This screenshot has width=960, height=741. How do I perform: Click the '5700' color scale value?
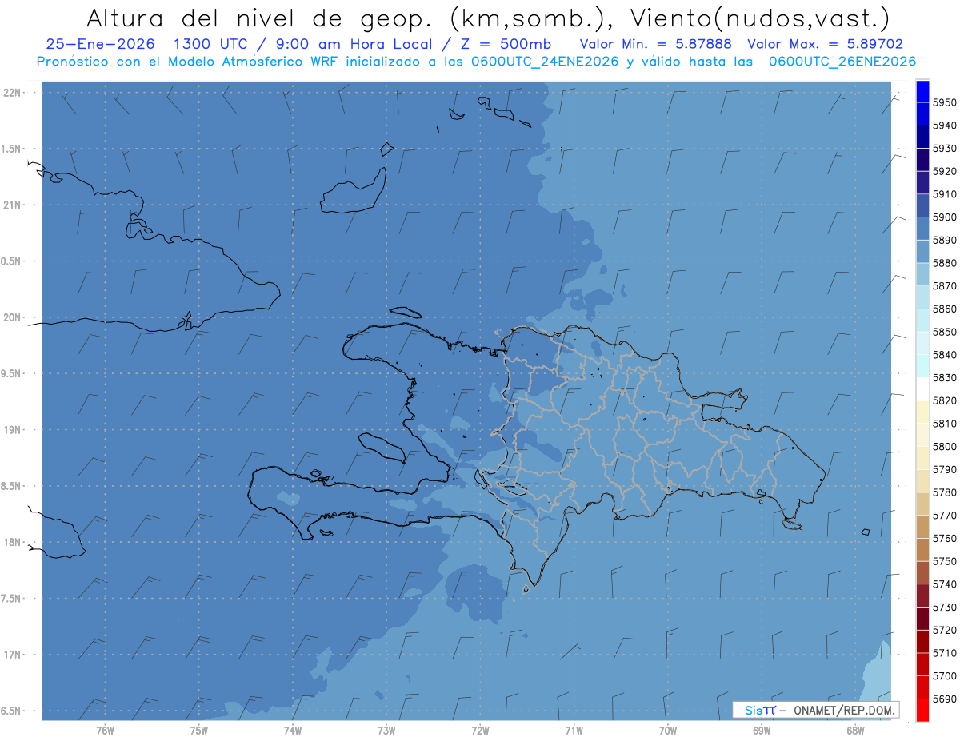944,675
